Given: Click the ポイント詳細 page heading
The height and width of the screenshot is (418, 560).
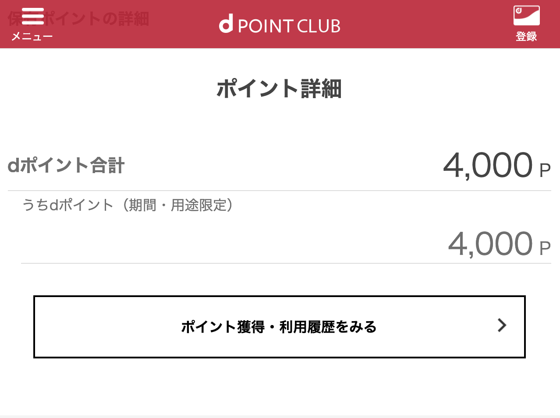Looking at the screenshot, I should pos(280,89).
